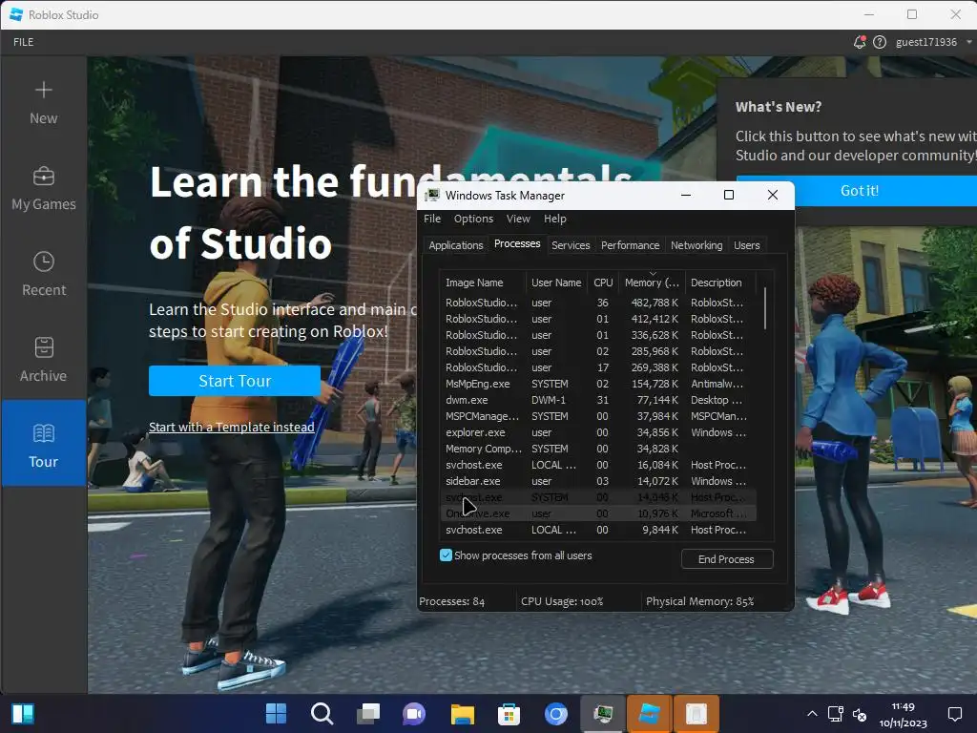
Task: Show hidden system tray icons
Action: click(x=812, y=714)
